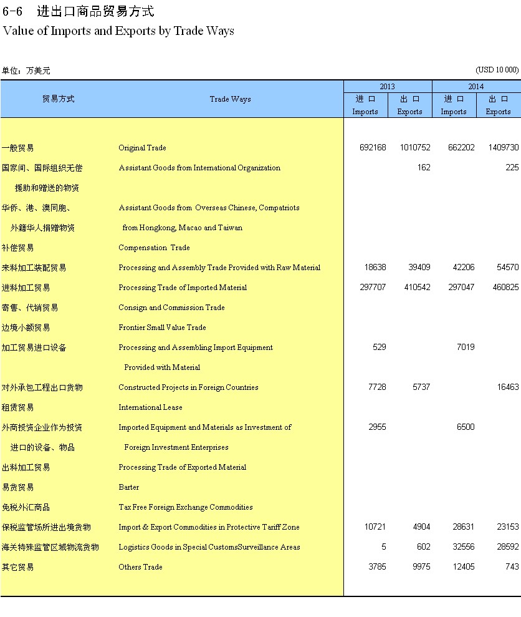Click the 'Processing Trade of Imported Material' label

click(x=183, y=288)
